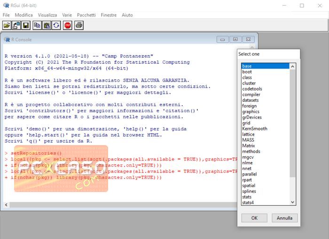Select the nlme package
This screenshot has height=239, width=329.
(265, 162)
